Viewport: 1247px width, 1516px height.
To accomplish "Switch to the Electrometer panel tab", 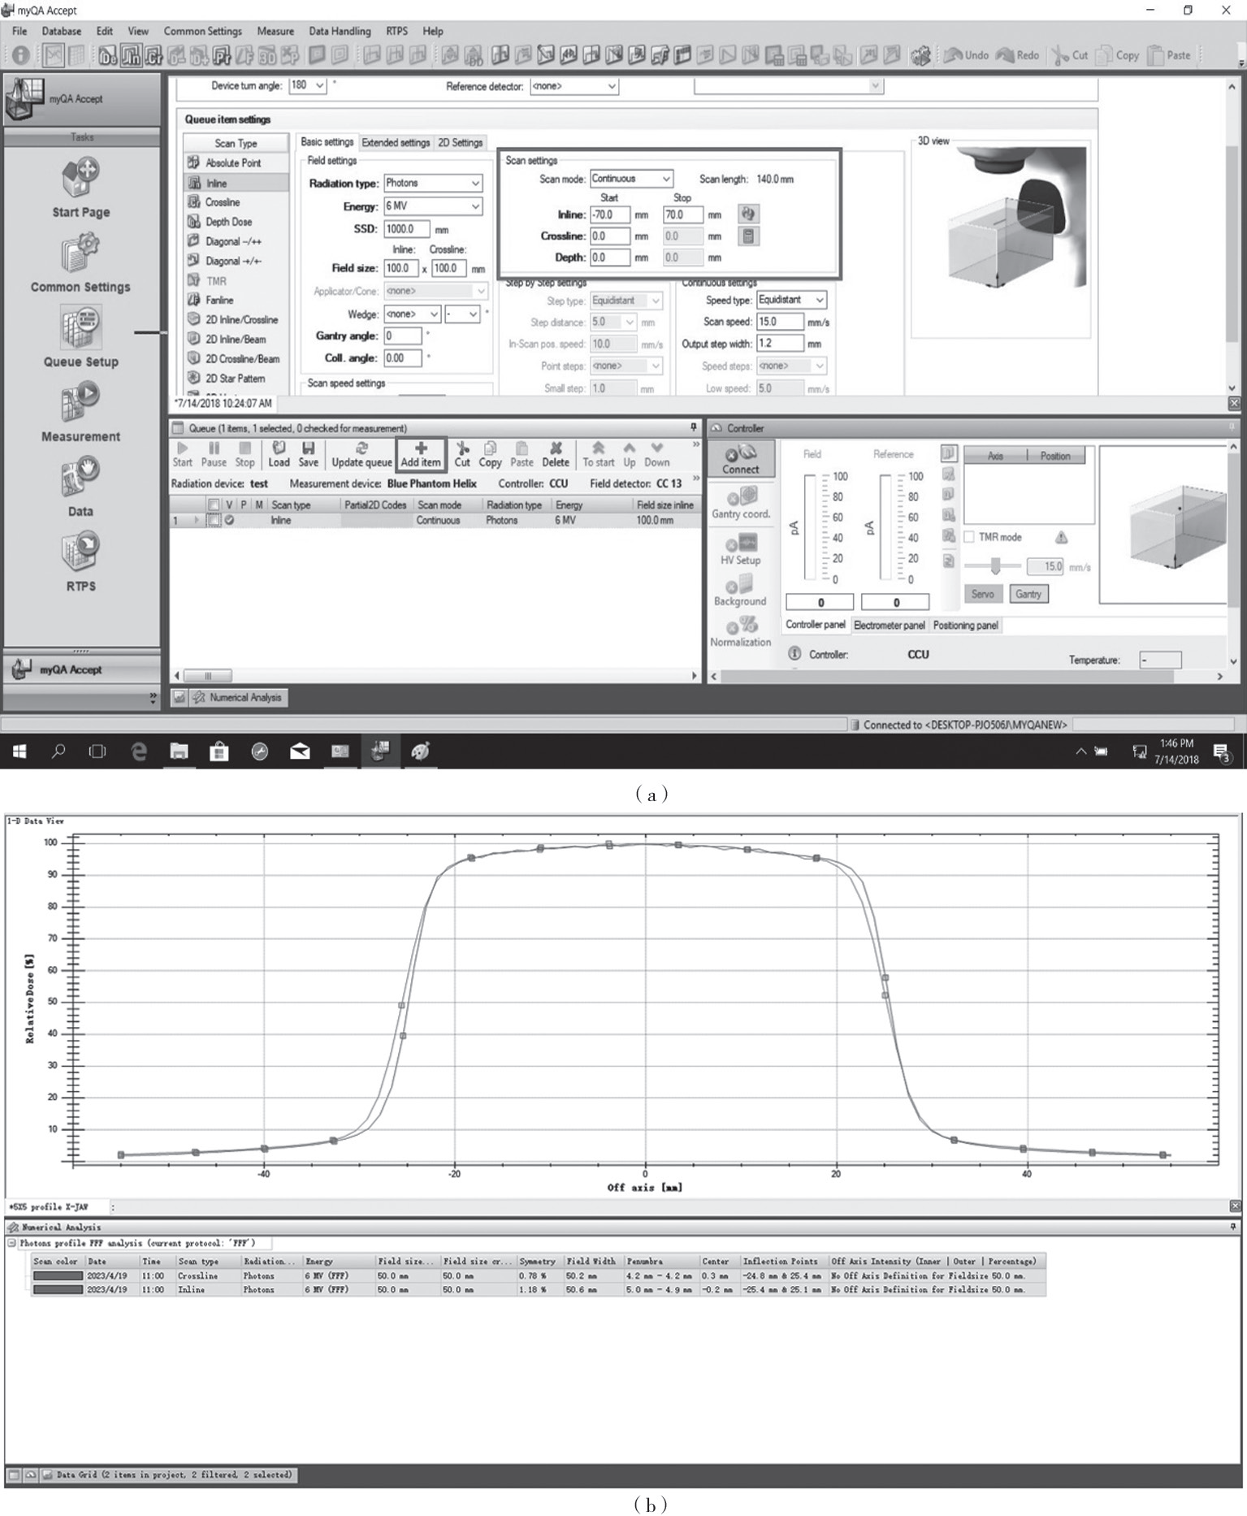I will (x=889, y=625).
